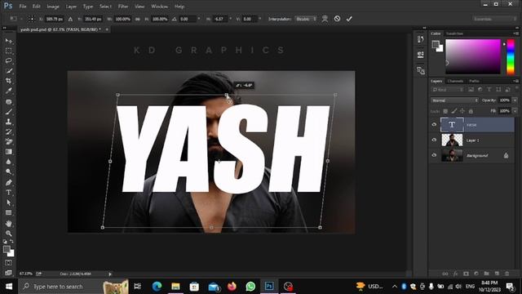Select the Pen tool
522x294 pixels.
[x=9, y=183]
